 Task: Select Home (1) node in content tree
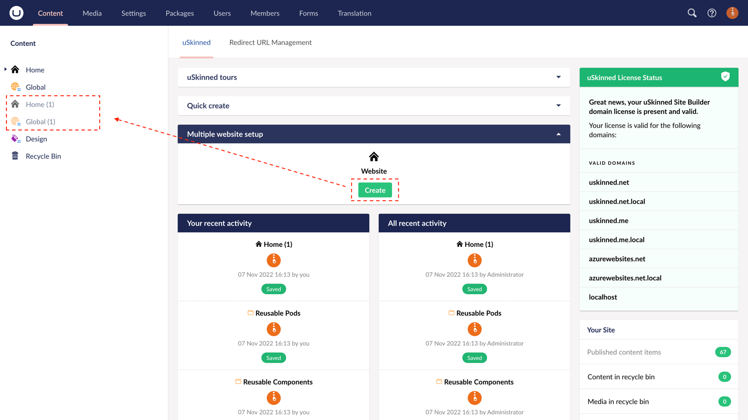tap(40, 104)
